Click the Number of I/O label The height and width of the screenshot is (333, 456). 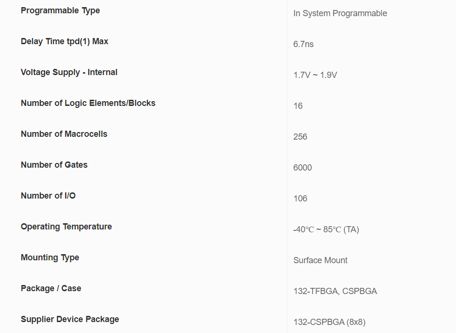point(48,196)
